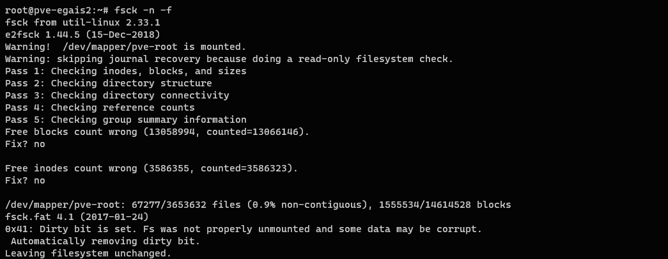Click 'Pass 2: Checking directory structure' line
The height and width of the screenshot is (259, 668).
(x=109, y=84)
